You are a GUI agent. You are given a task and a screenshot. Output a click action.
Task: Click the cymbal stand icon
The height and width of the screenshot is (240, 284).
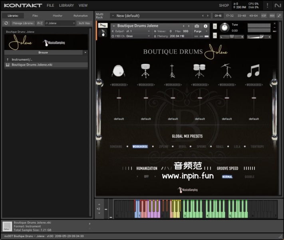226,71
